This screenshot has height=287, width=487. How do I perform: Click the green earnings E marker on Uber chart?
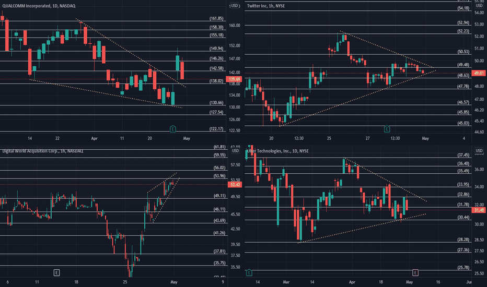(x=249, y=273)
